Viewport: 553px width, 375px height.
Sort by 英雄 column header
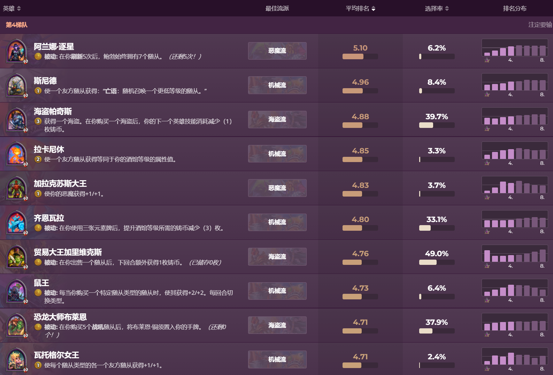click(x=12, y=8)
